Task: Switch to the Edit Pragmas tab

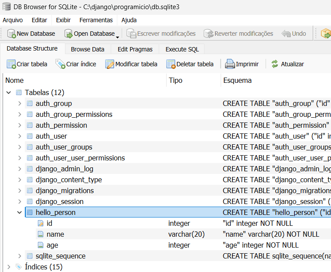Action: [135, 49]
